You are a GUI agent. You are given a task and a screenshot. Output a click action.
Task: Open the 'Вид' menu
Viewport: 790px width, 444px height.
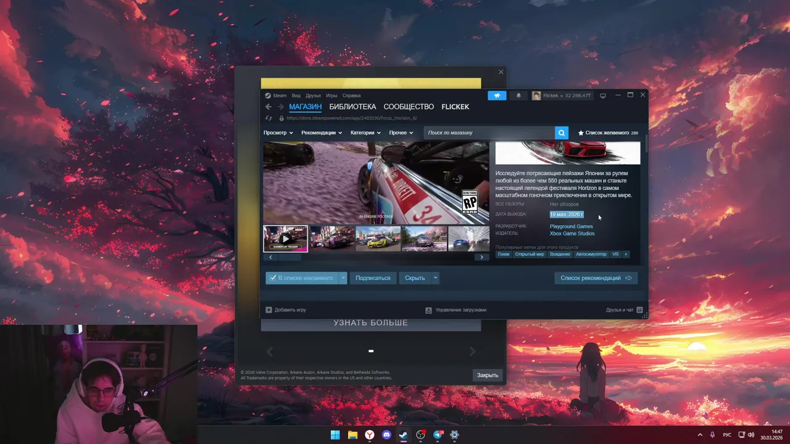(296, 96)
